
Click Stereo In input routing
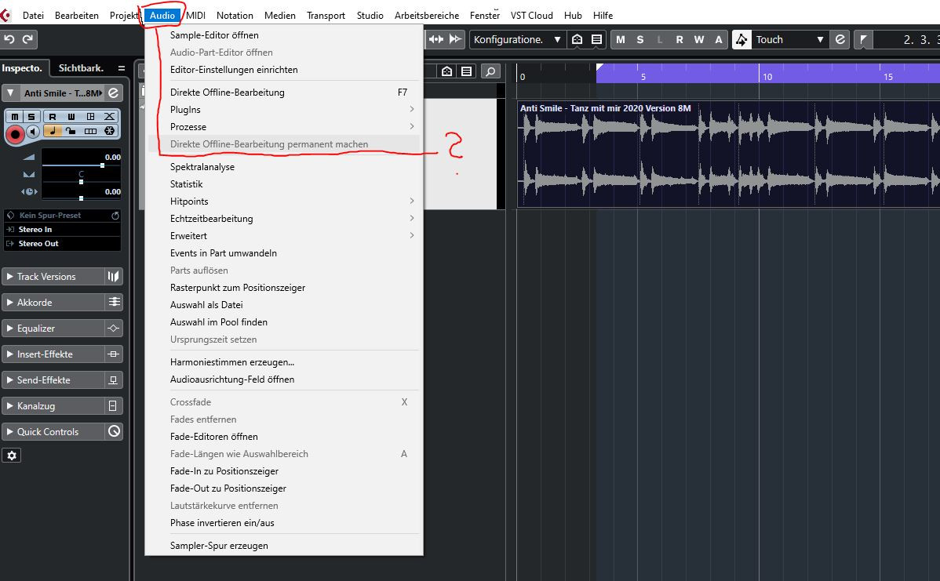(x=62, y=230)
